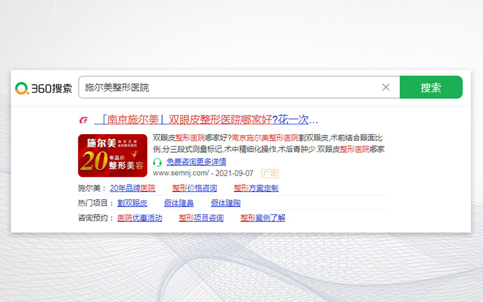
Task: Focus the search input containing 施尔美整形医院
Action: tap(239, 87)
